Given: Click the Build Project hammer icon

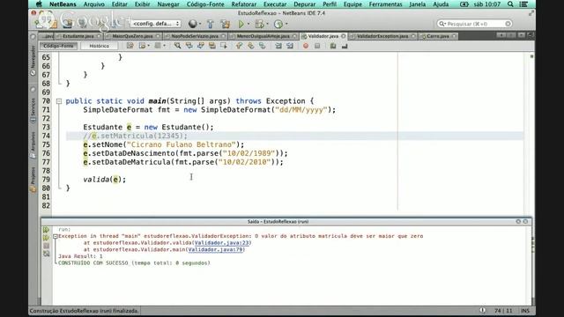Looking at the screenshot, I should pyautogui.click(x=211, y=24).
